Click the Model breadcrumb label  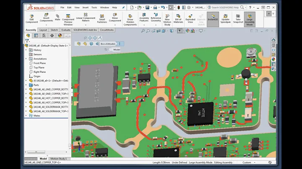pyautogui.click(x=117, y=50)
